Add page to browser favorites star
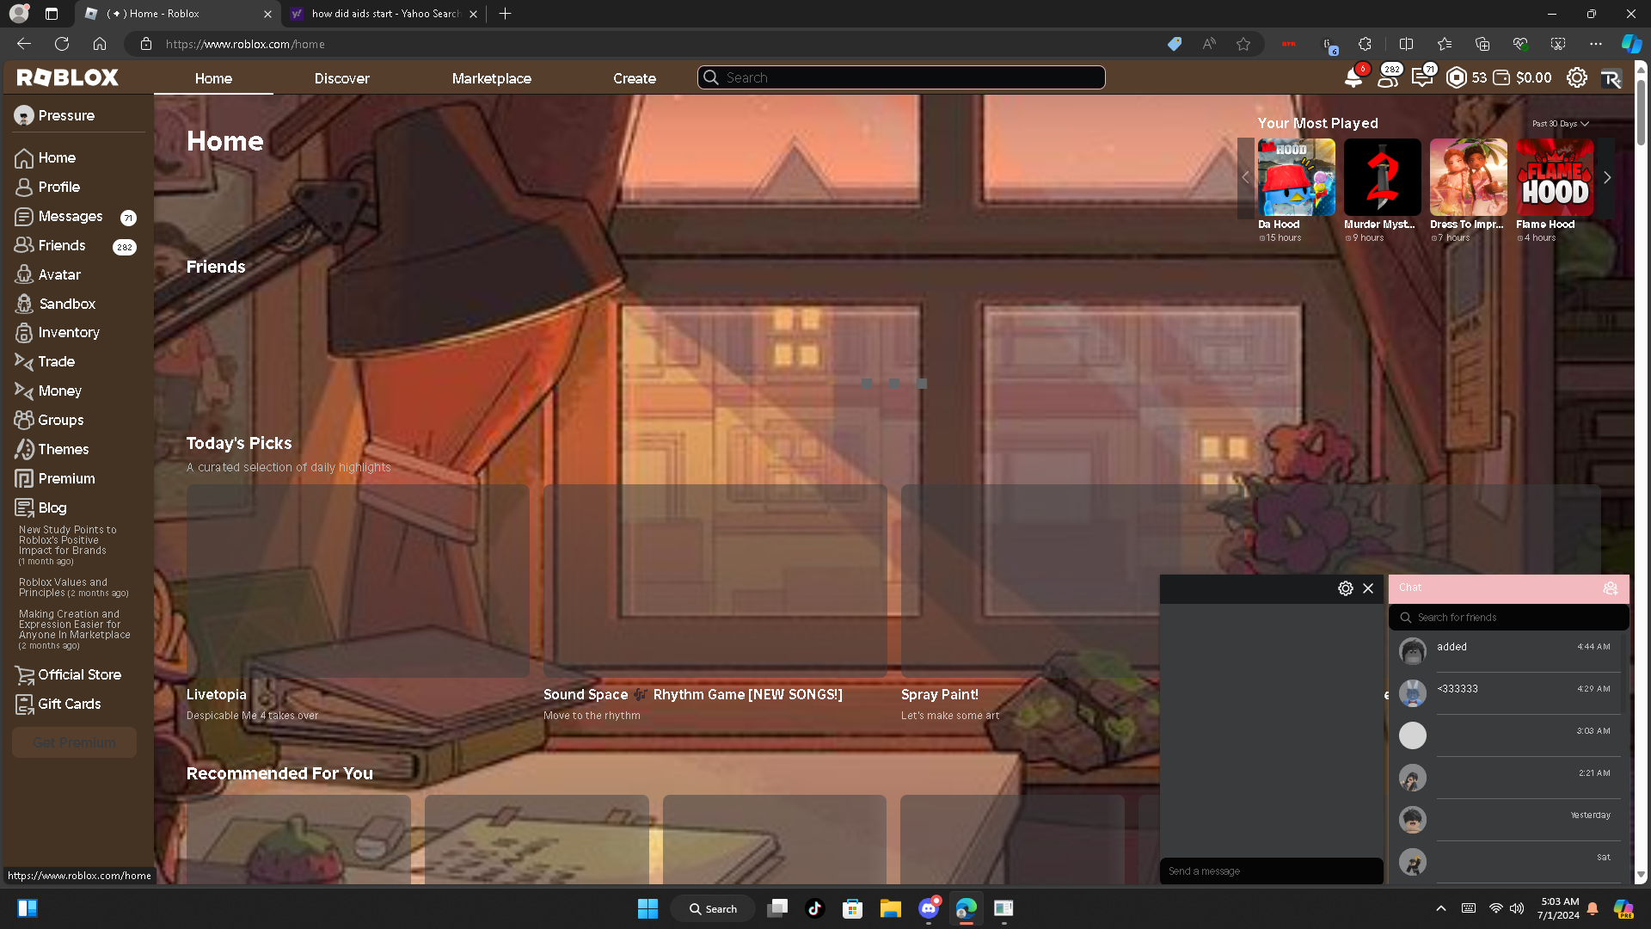Screen dimensions: 1651x929 tap(1243, 44)
